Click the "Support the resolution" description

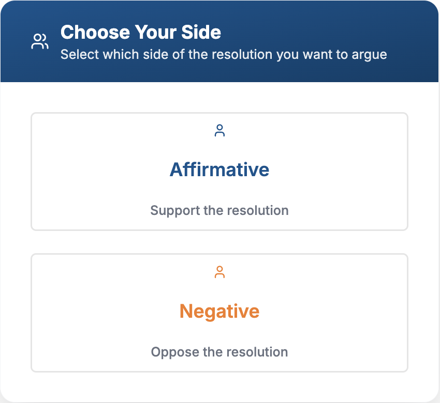coord(219,210)
